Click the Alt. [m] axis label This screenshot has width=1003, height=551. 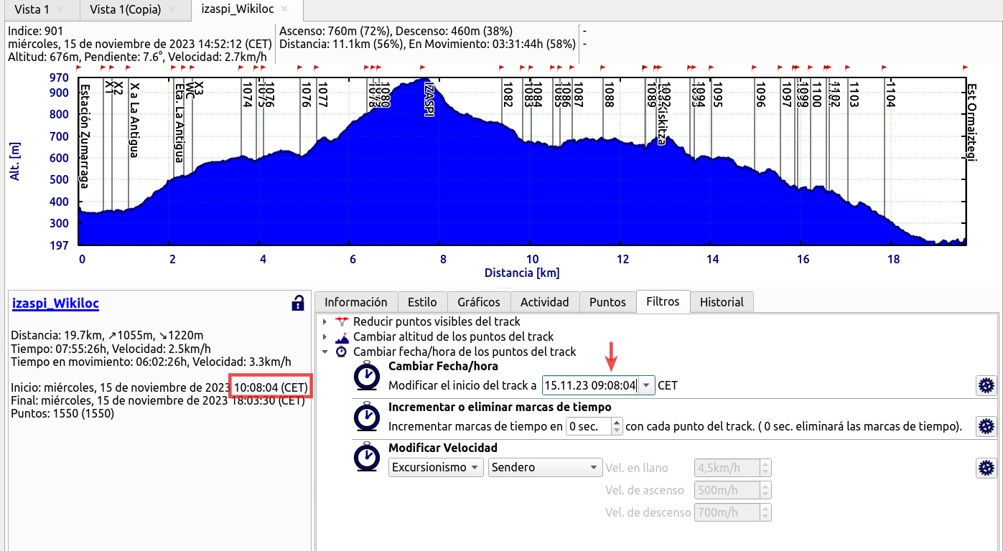[x=16, y=161]
